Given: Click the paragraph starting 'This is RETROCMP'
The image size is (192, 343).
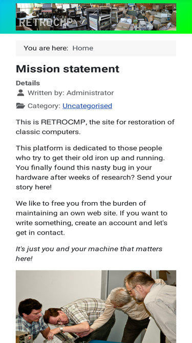Looking at the screenshot, I should (95, 127).
